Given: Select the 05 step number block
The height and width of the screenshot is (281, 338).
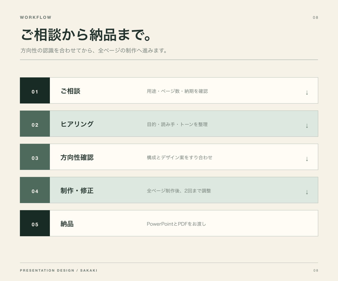Looking at the screenshot, I should pos(35,223).
